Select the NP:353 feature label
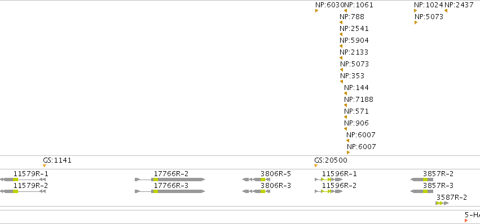 point(353,76)
